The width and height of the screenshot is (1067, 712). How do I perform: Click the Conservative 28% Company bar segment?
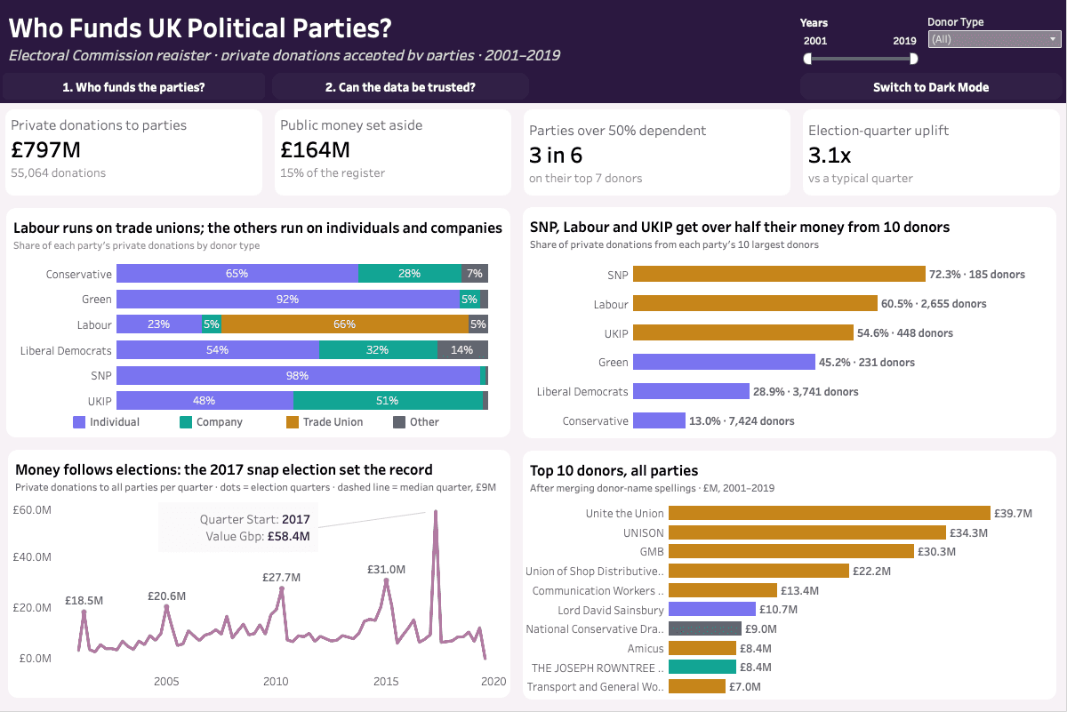410,274
